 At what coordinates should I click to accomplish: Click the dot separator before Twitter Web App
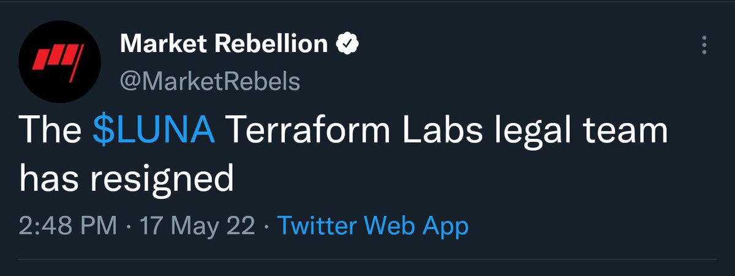point(266,226)
